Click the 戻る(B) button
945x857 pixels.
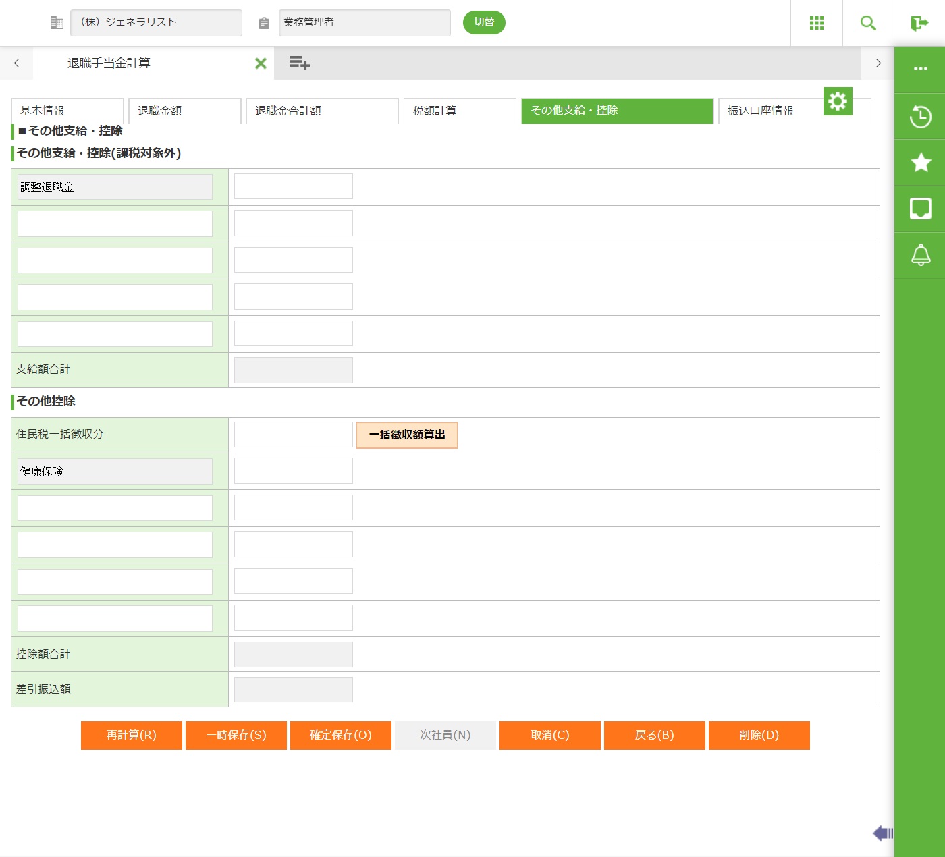point(655,736)
